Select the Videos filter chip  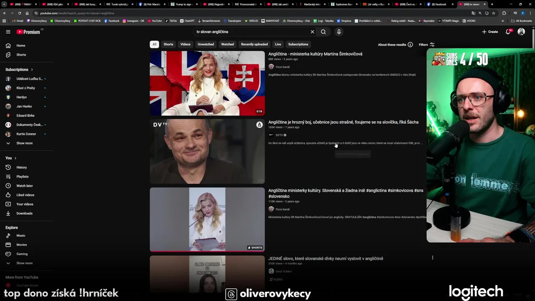(x=186, y=44)
